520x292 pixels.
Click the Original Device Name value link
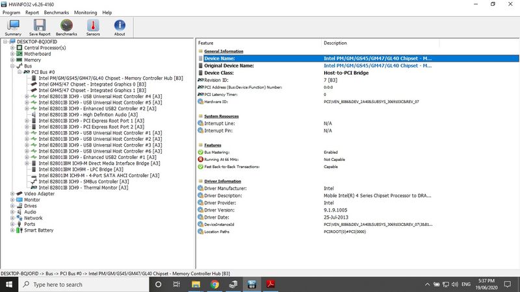(x=378, y=66)
